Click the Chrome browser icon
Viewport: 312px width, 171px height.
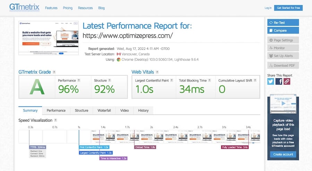pos(119,60)
